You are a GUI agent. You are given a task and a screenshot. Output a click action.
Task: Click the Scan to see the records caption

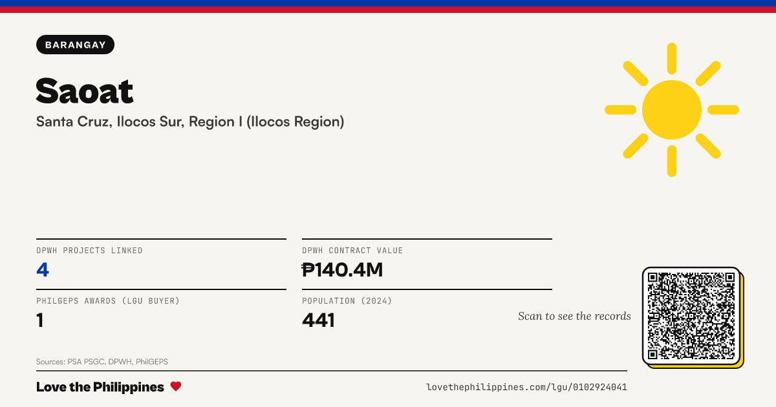pyautogui.click(x=574, y=316)
